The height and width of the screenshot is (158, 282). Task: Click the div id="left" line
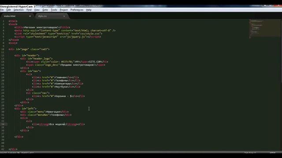pyautogui.click(x=26, y=108)
